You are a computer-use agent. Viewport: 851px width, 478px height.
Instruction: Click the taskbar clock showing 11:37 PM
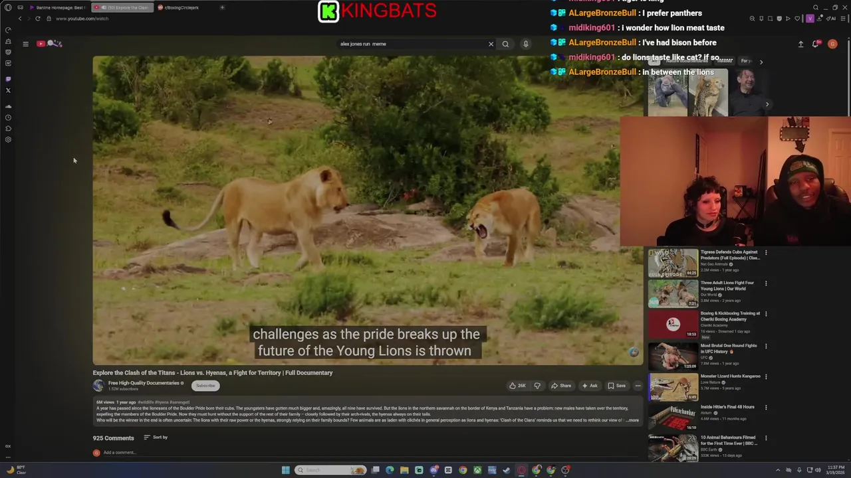[836, 470]
